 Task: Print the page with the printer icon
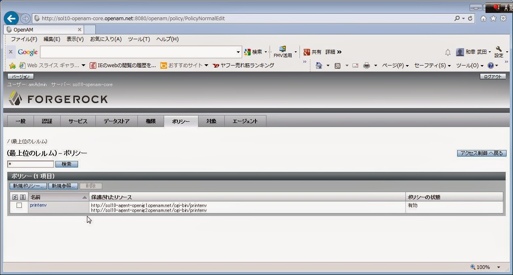pyautogui.click(x=367, y=65)
